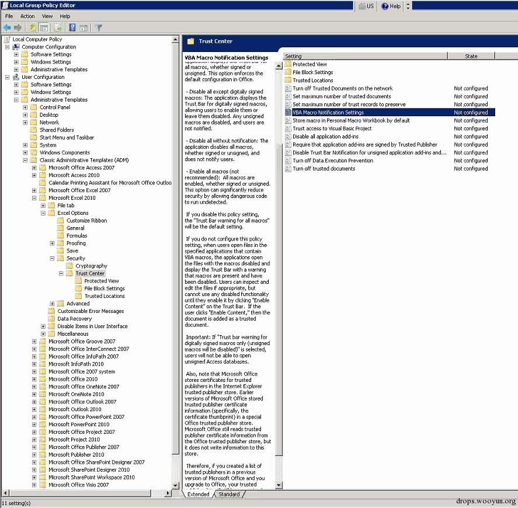
Task: Click the blue Help toolbar icon
Action: tap(72, 27)
